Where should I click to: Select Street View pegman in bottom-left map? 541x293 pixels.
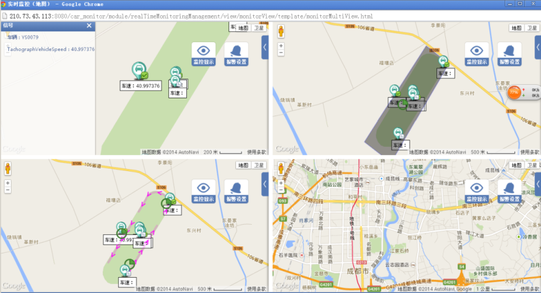[x=8, y=169]
